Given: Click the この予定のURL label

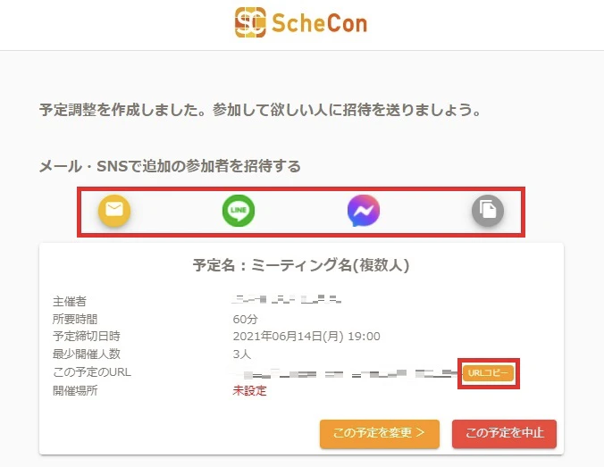Looking at the screenshot, I should click(x=92, y=372).
